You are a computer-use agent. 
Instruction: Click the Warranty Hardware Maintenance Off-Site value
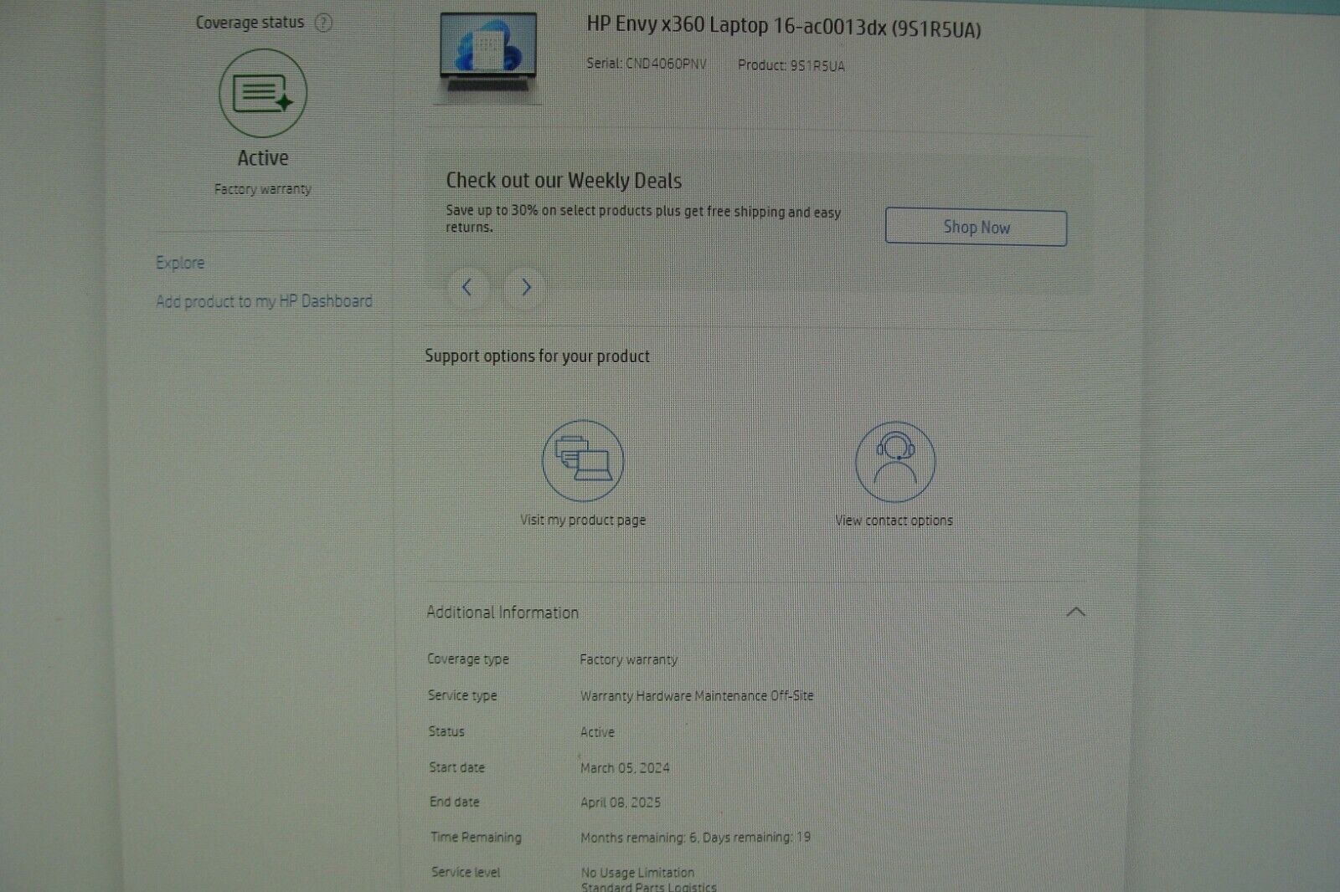pos(697,695)
